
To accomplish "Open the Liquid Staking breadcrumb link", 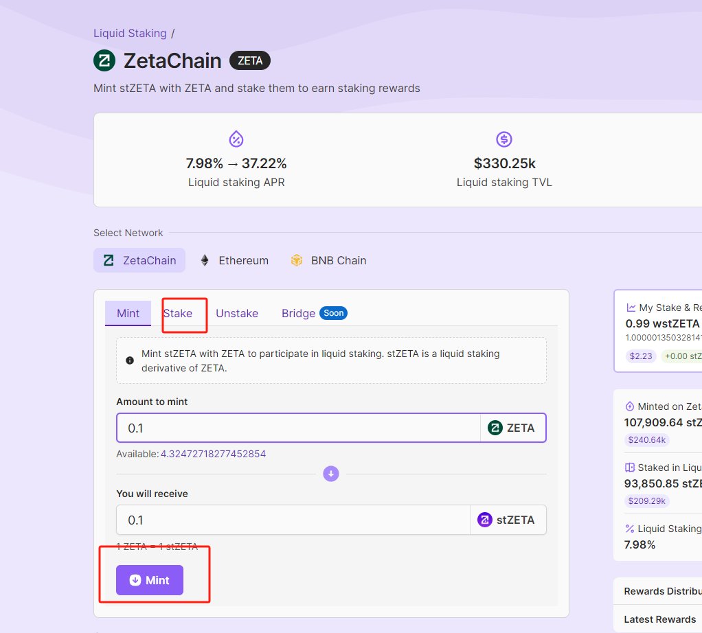I will coord(130,34).
